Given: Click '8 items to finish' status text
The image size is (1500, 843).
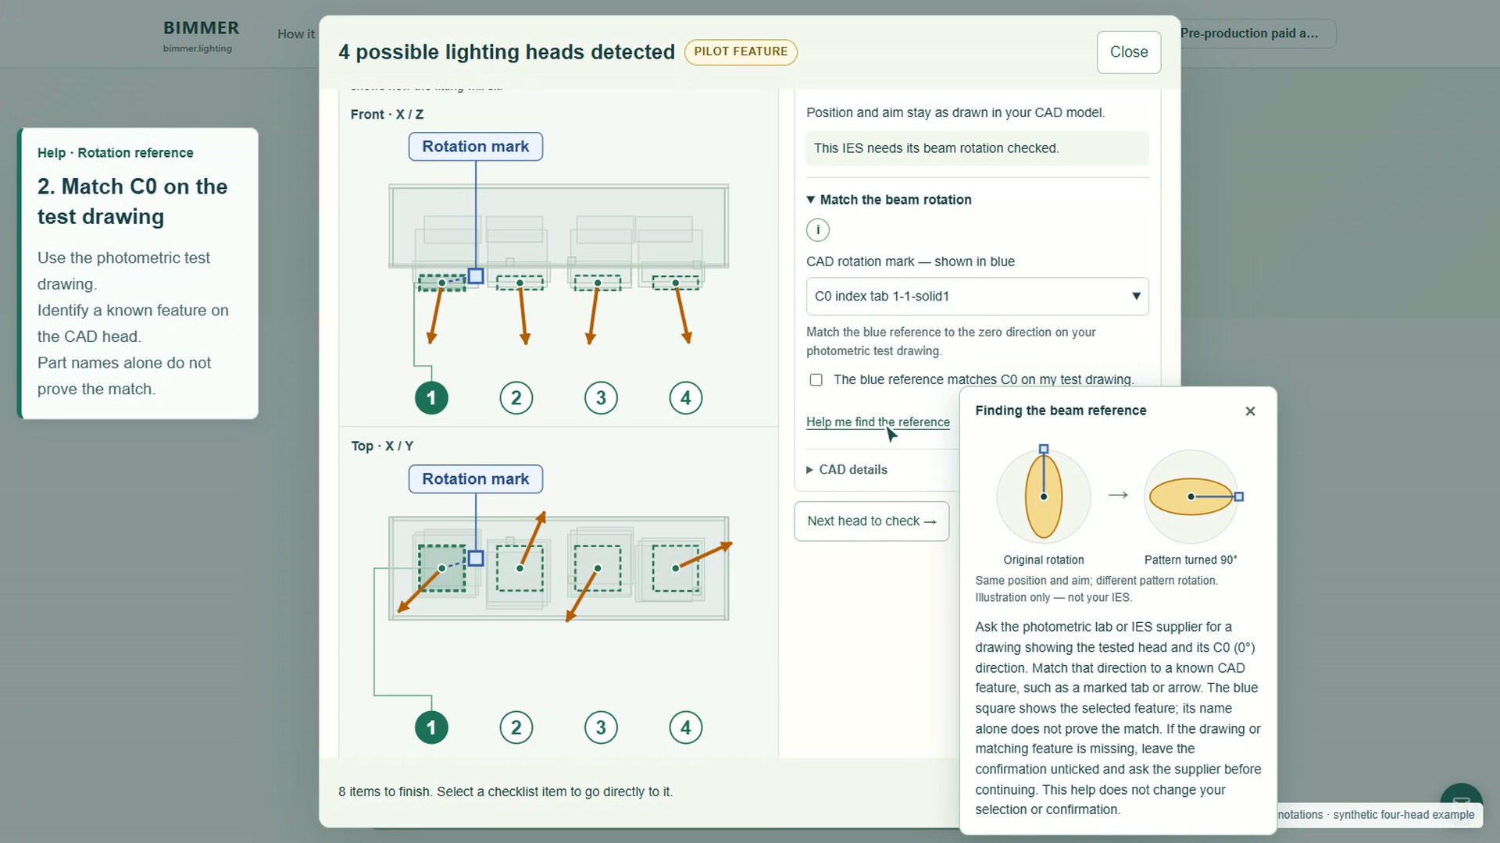Looking at the screenshot, I should coord(505,791).
